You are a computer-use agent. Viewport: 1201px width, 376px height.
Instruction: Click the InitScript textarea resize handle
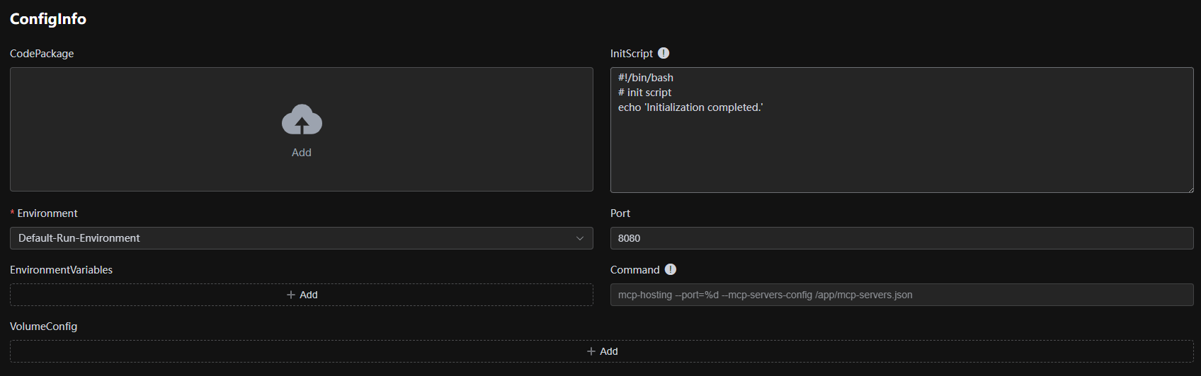click(1190, 189)
